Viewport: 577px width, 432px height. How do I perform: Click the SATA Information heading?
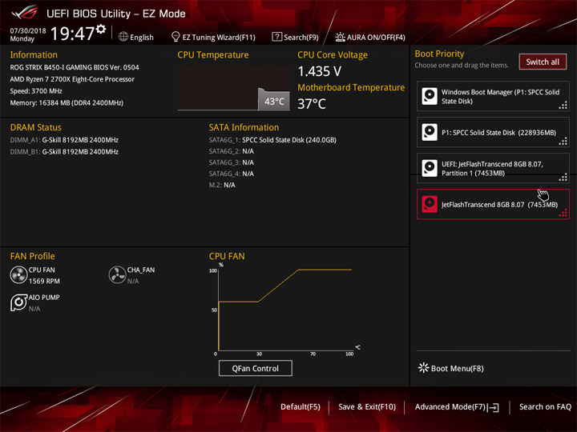point(244,127)
